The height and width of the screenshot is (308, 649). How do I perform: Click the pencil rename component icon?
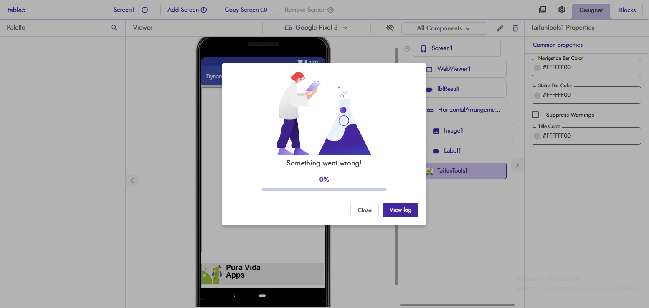[500, 28]
